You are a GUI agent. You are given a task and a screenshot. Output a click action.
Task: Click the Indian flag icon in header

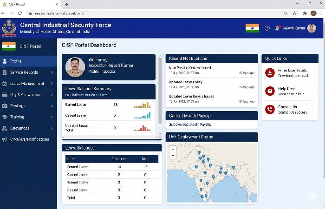[x=252, y=28]
